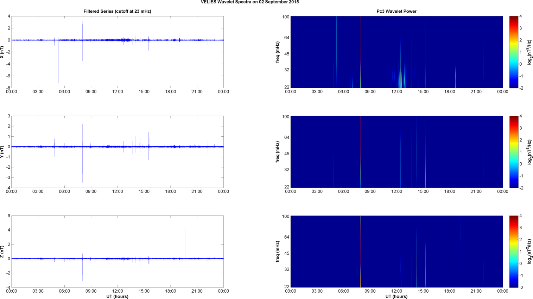Click the -8 tick on the X (nT) axis

point(8,88)
